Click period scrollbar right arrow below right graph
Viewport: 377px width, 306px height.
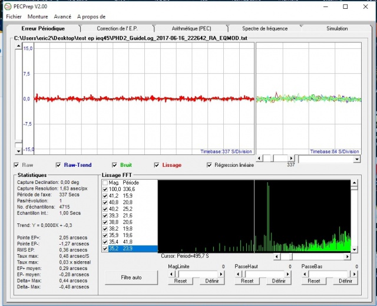(291, 158)
